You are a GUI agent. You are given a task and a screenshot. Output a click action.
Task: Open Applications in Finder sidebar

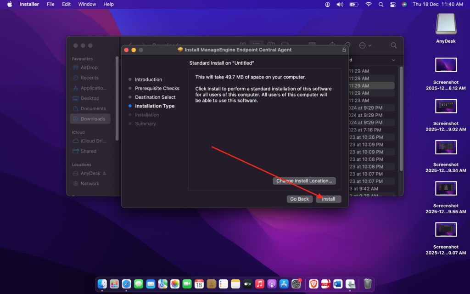(x=90, y=88)
